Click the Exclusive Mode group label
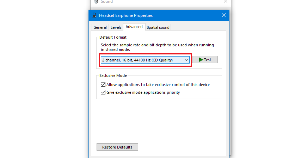 (113, 75)
